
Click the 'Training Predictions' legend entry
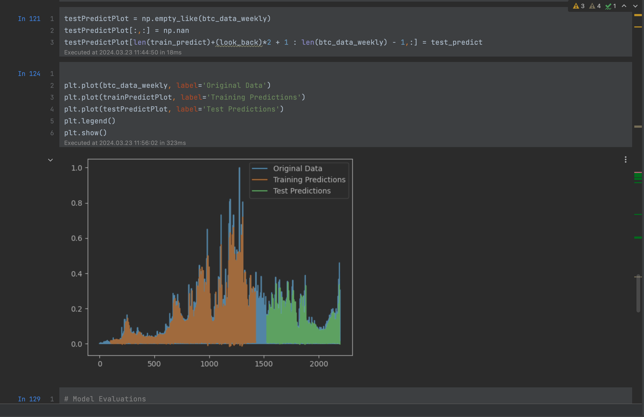[309, 179]
